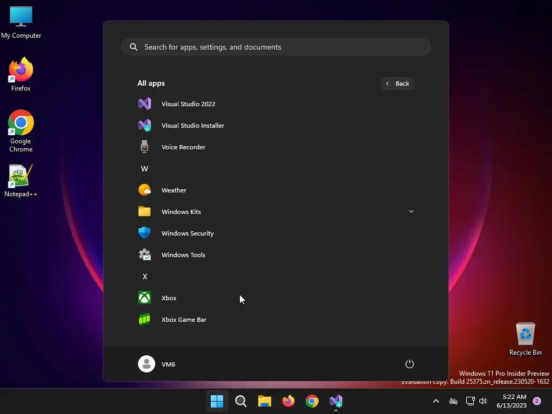Viewport: 552px width, 414px height.
Task: Expand the Windows Kits folder chevron
Action: click(411, 211)
